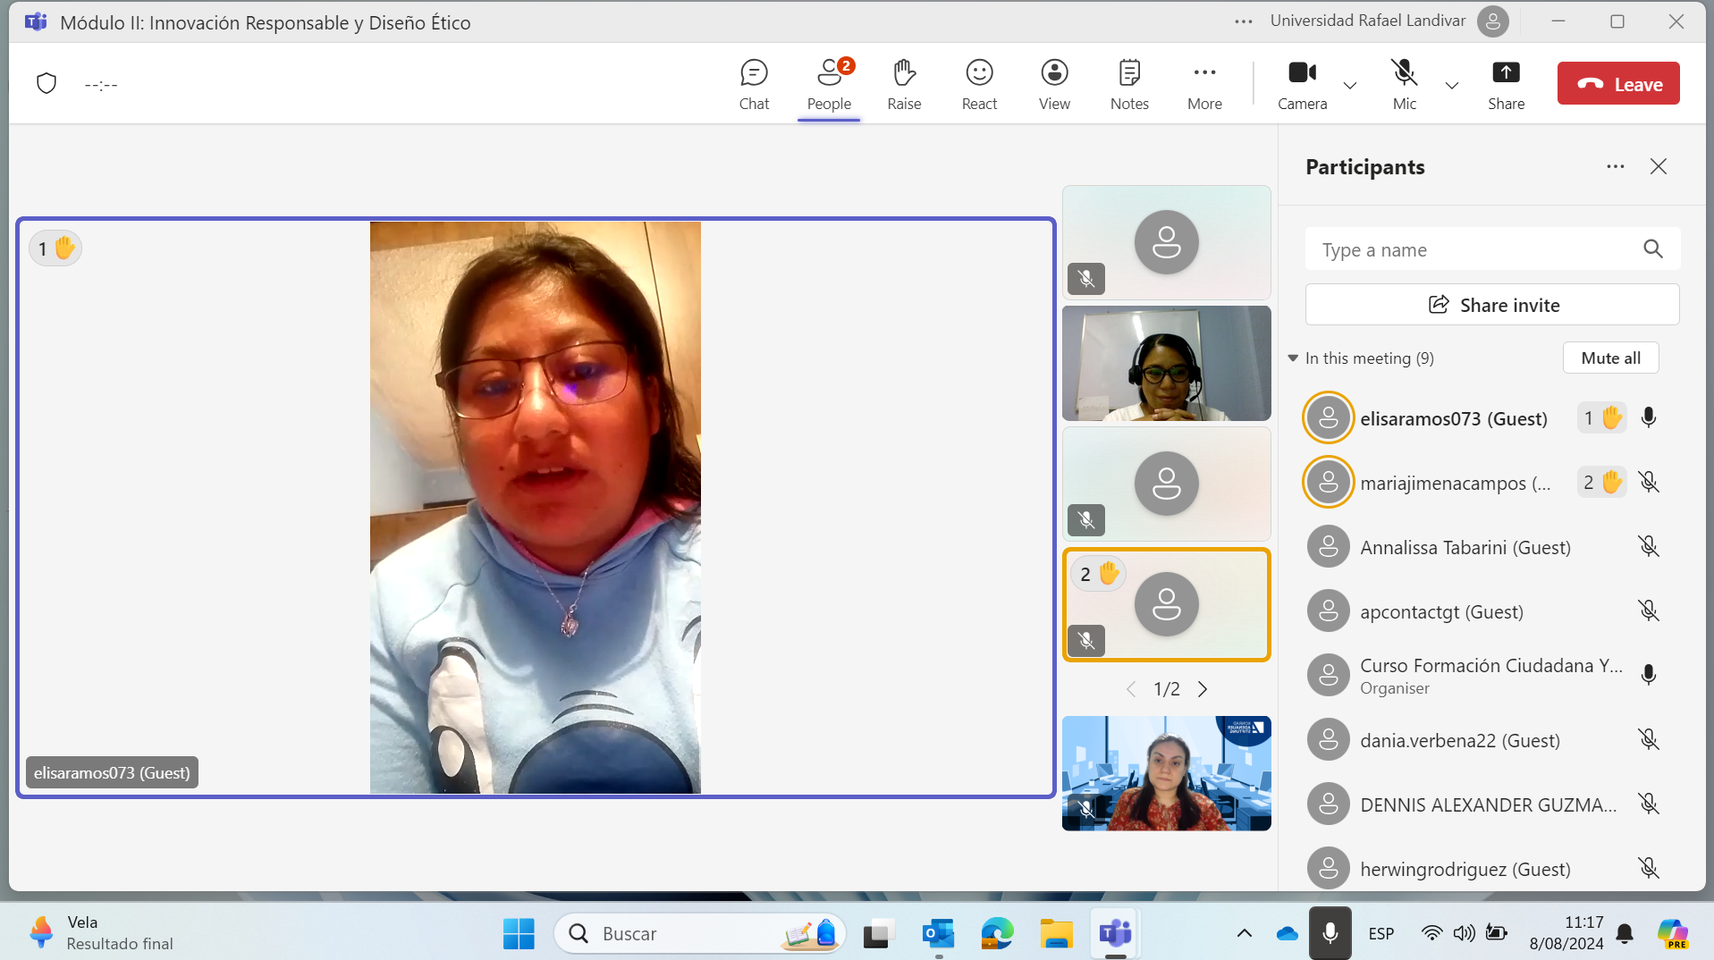Go to next page of video thumbnails

click(1203, 689)
